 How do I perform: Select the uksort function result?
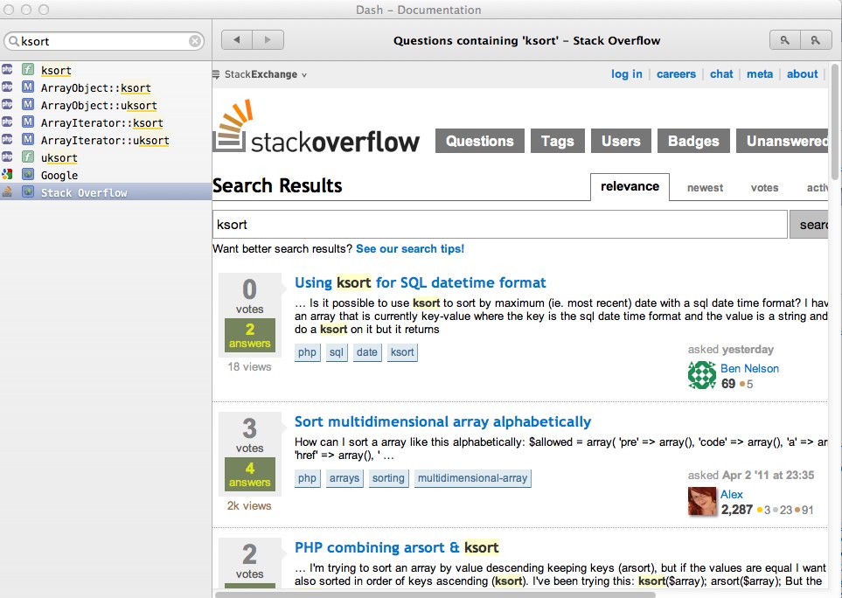pyautogui.click(x=106, y=158)
